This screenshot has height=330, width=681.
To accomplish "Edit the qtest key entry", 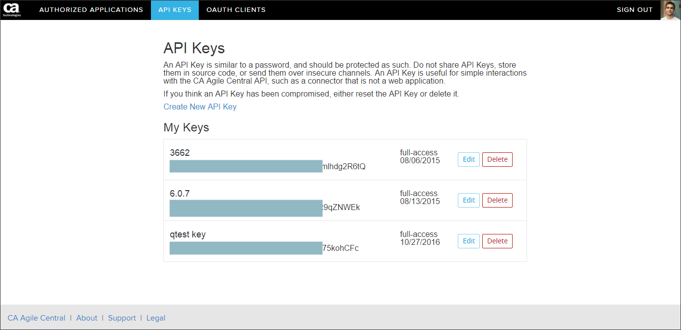I will click(x=469, y=241).
